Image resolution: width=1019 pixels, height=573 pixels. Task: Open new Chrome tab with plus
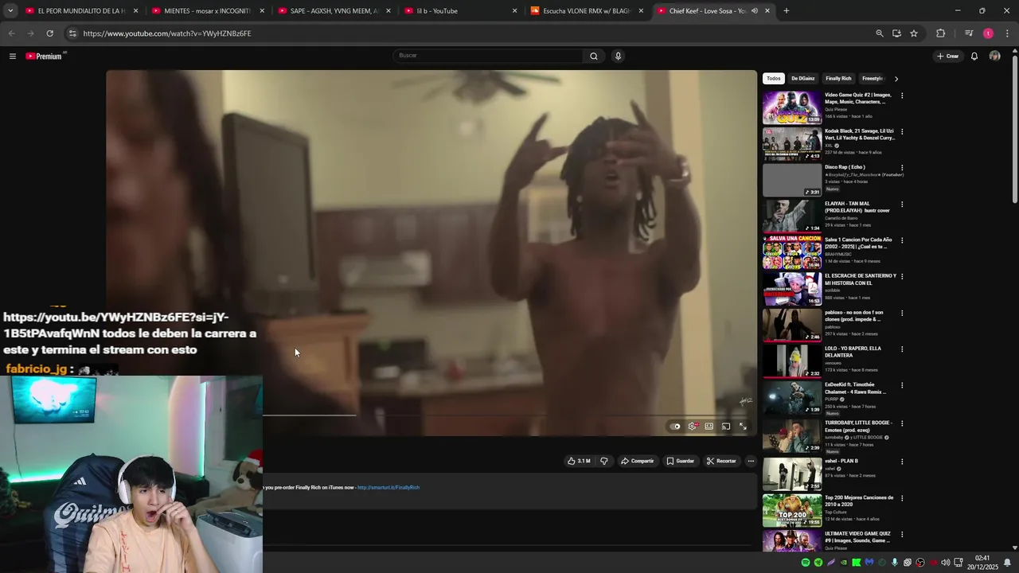(786, 11)
